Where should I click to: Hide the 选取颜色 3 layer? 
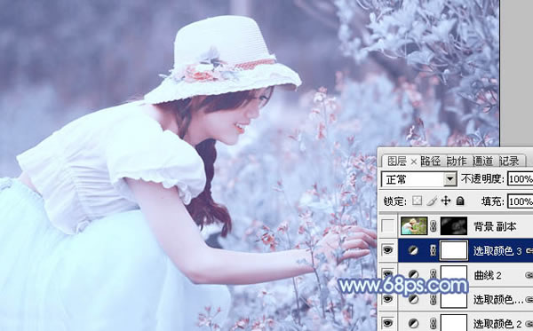pyautogui.click(x=388, y=250)
